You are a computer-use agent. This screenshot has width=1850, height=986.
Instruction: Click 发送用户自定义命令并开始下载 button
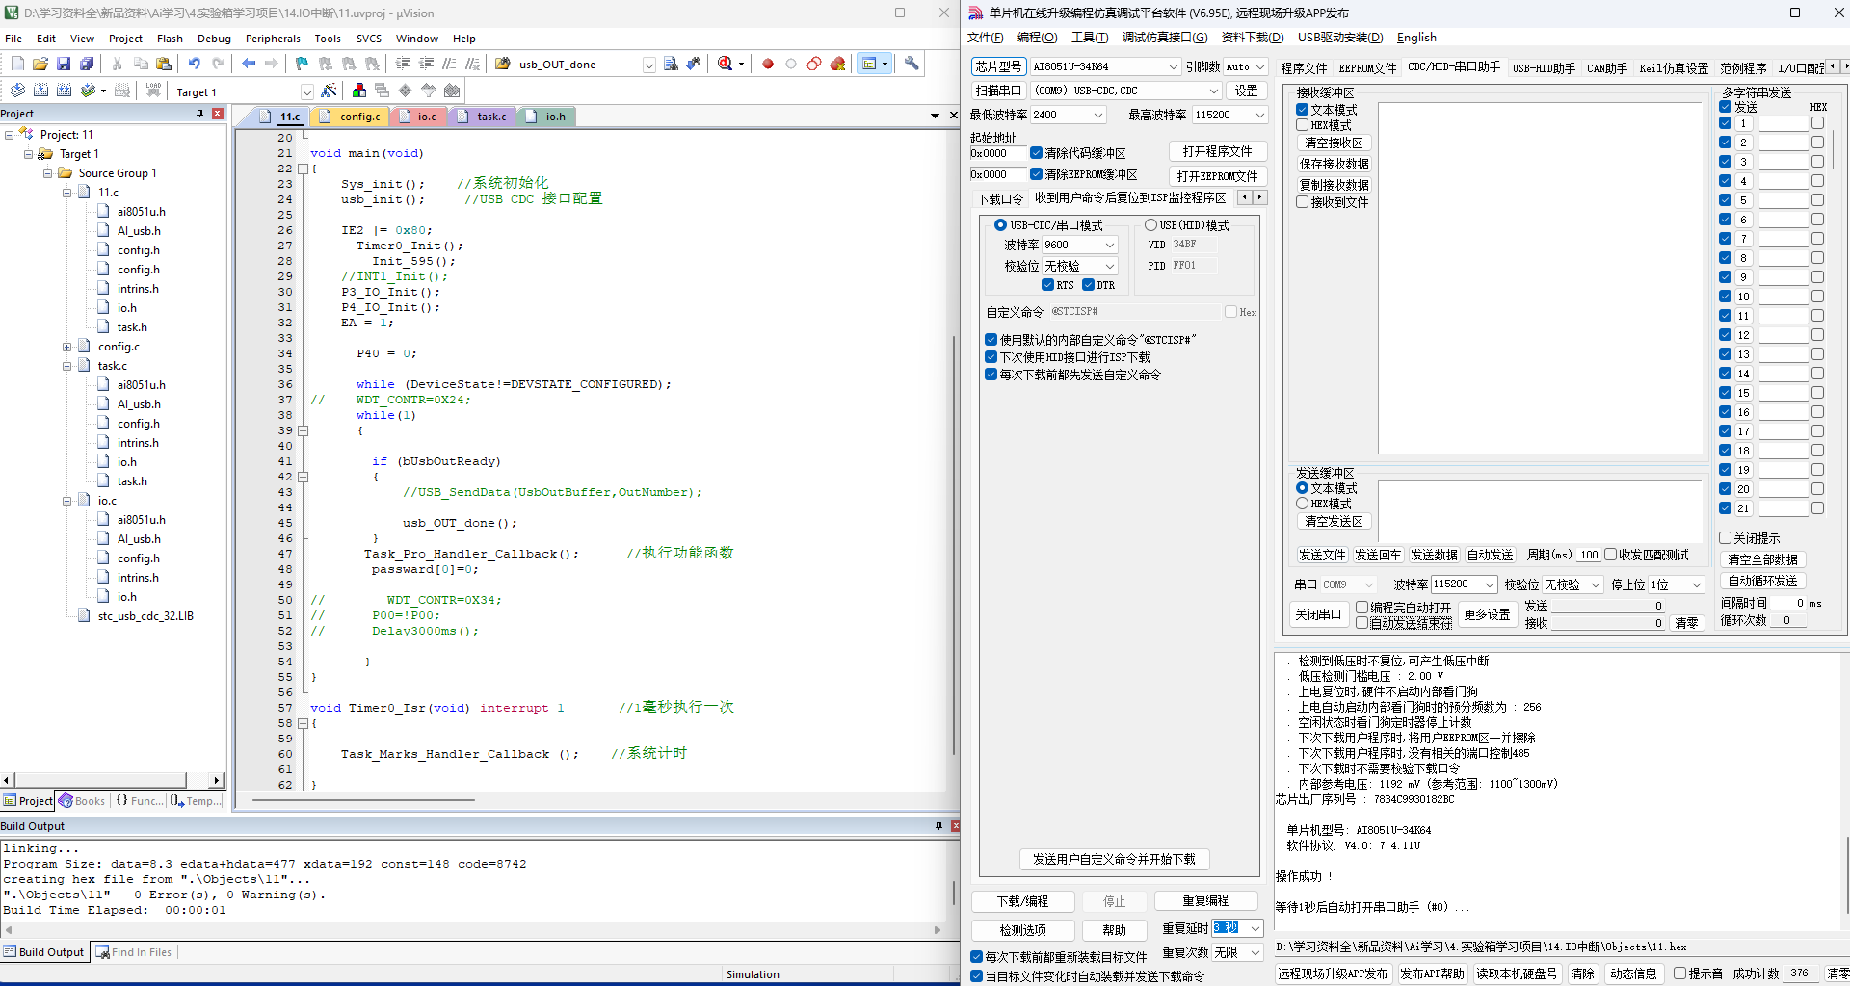click(x=1114, y=859)
